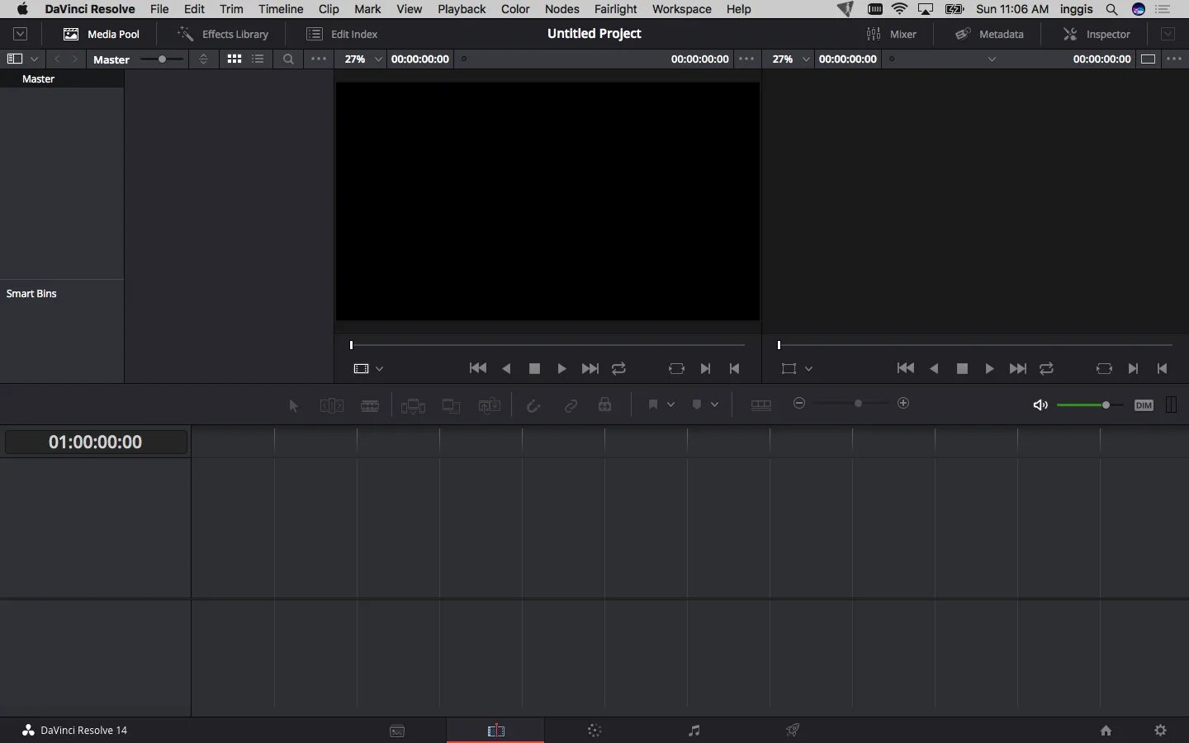Open the Deliver page
The height and width of the screenshot is (743, 1189).
pos(793,731)
